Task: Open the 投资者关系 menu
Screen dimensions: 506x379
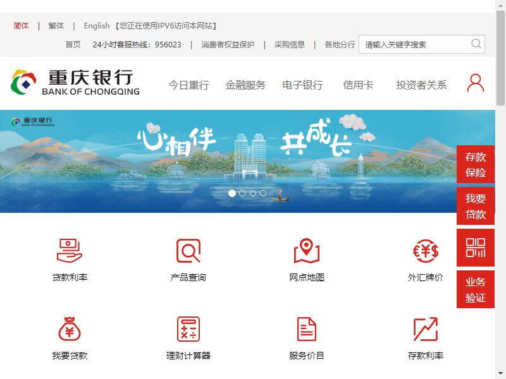Action: click(x=421, y=85)
